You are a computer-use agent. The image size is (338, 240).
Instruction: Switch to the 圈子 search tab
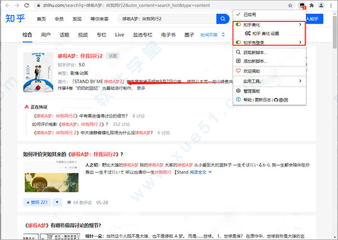(x=189, y=35)
